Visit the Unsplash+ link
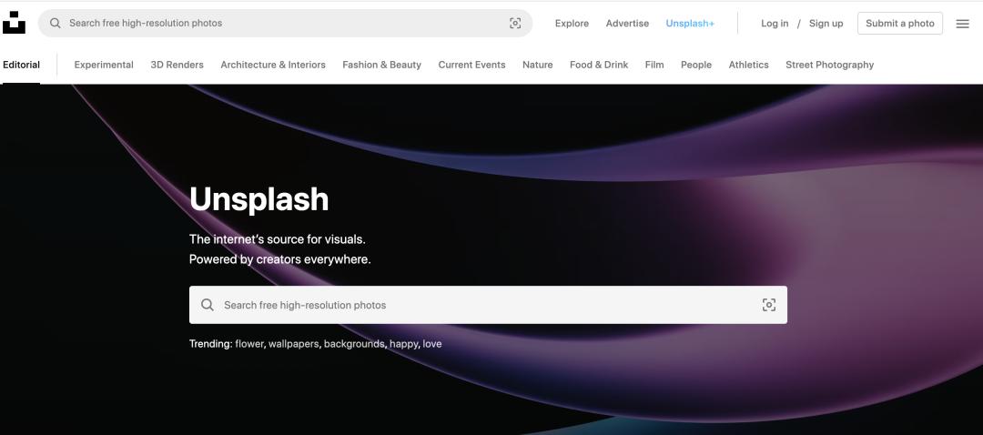This screenshot has height=435, width=983. 690,24
